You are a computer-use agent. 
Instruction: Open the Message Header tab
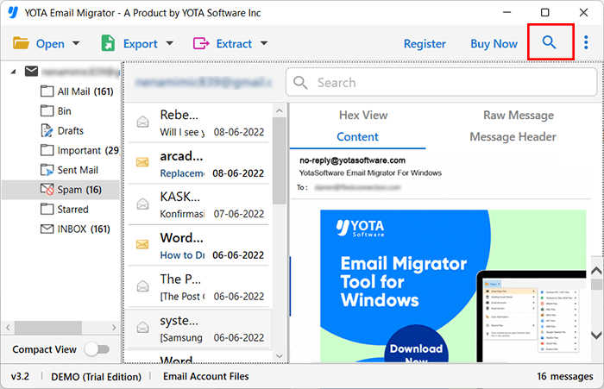(513, 136)
